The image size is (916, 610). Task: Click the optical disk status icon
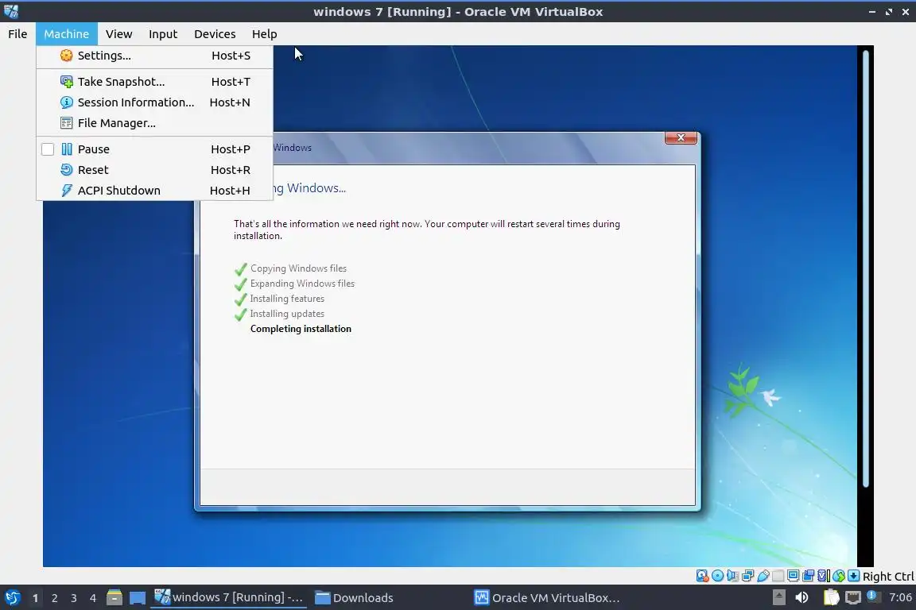pos(717,576)
